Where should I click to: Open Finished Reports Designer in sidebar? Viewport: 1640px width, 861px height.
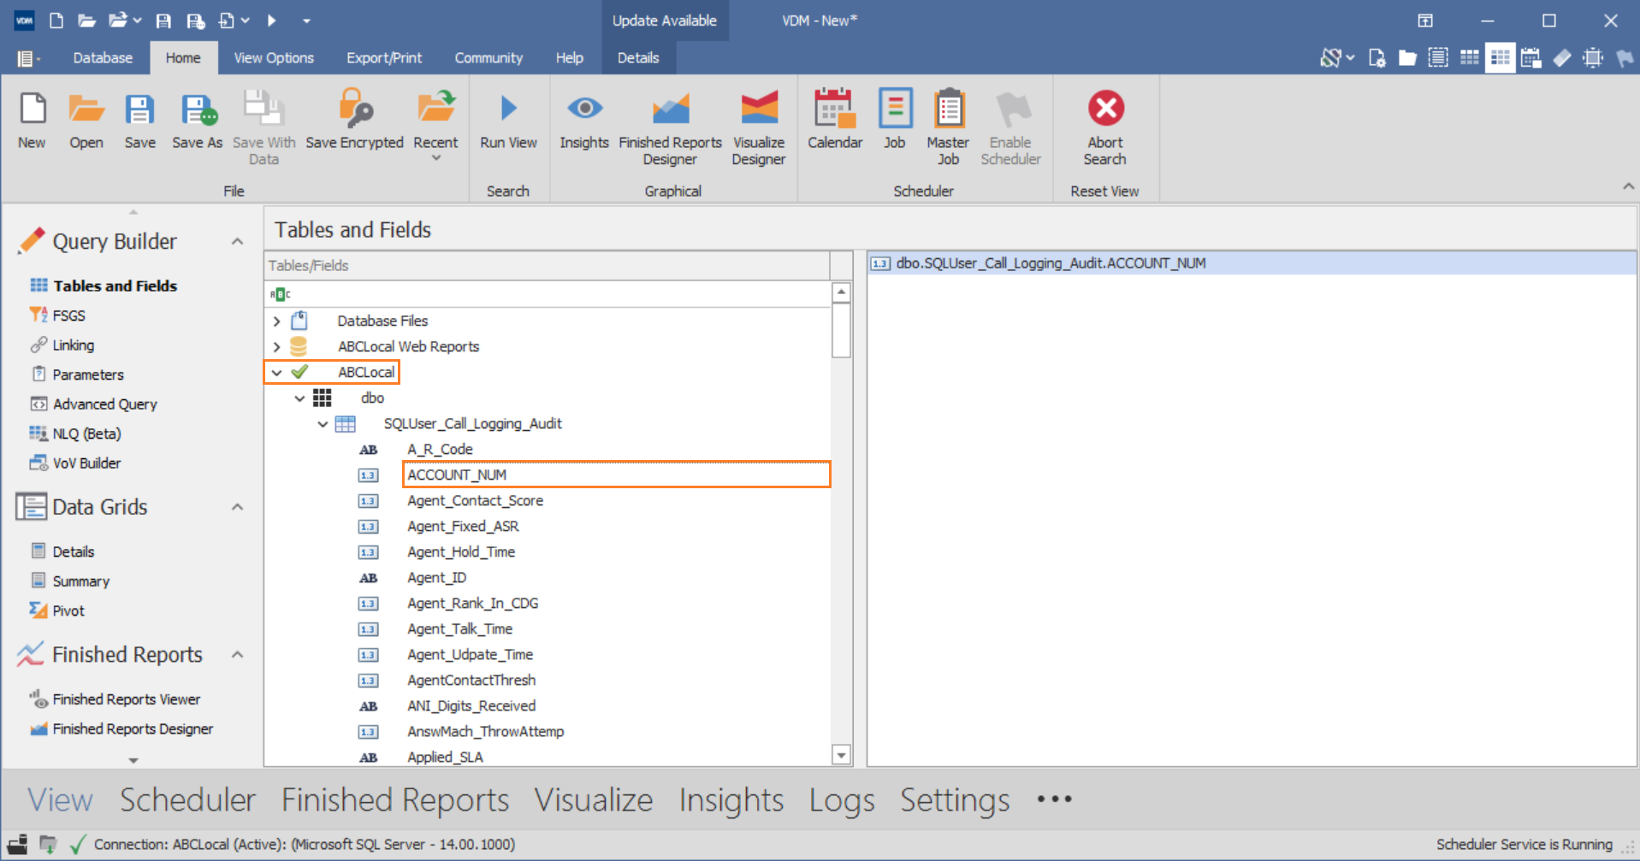tap(121, 728)
